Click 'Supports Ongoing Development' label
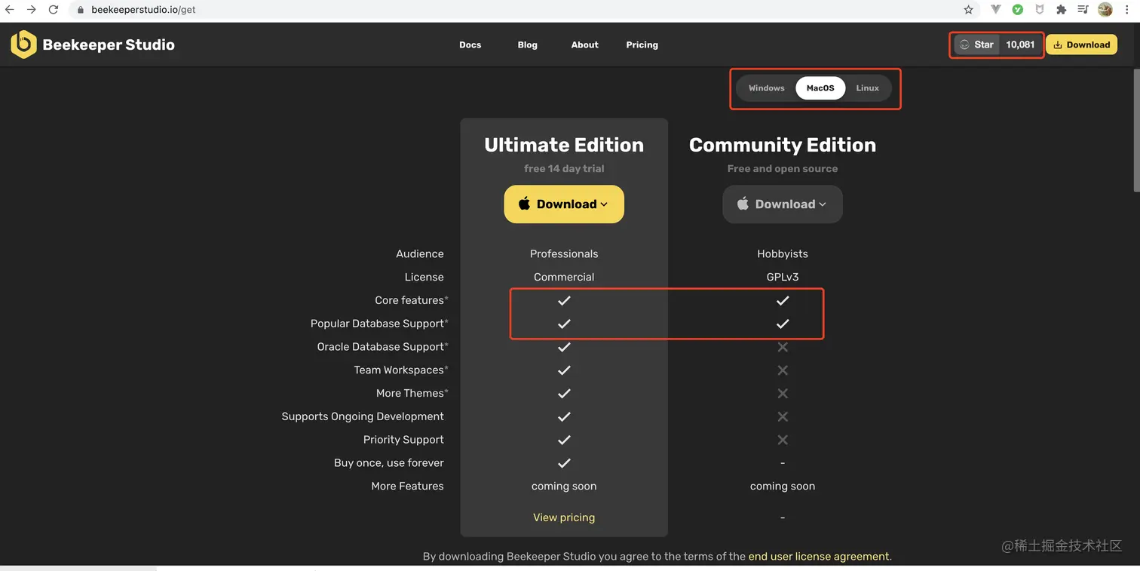Viewport: 1140px width, 571px height. click(363, 416)
